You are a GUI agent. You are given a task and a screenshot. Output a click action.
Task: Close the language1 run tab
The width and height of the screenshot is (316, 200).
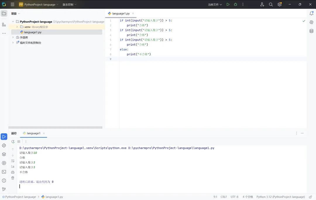pos(44,133)
